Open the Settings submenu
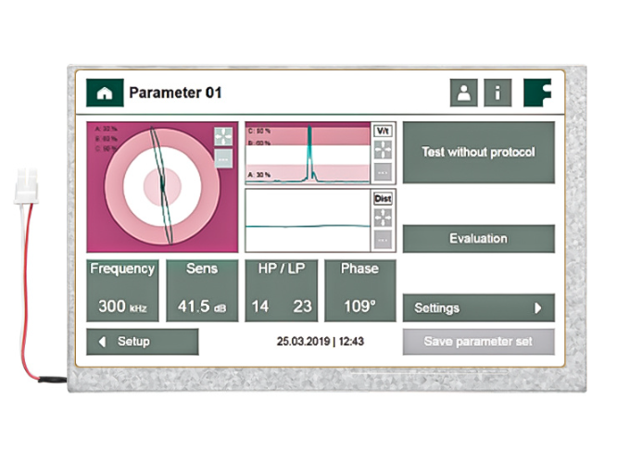 click(x=479, y=307)
